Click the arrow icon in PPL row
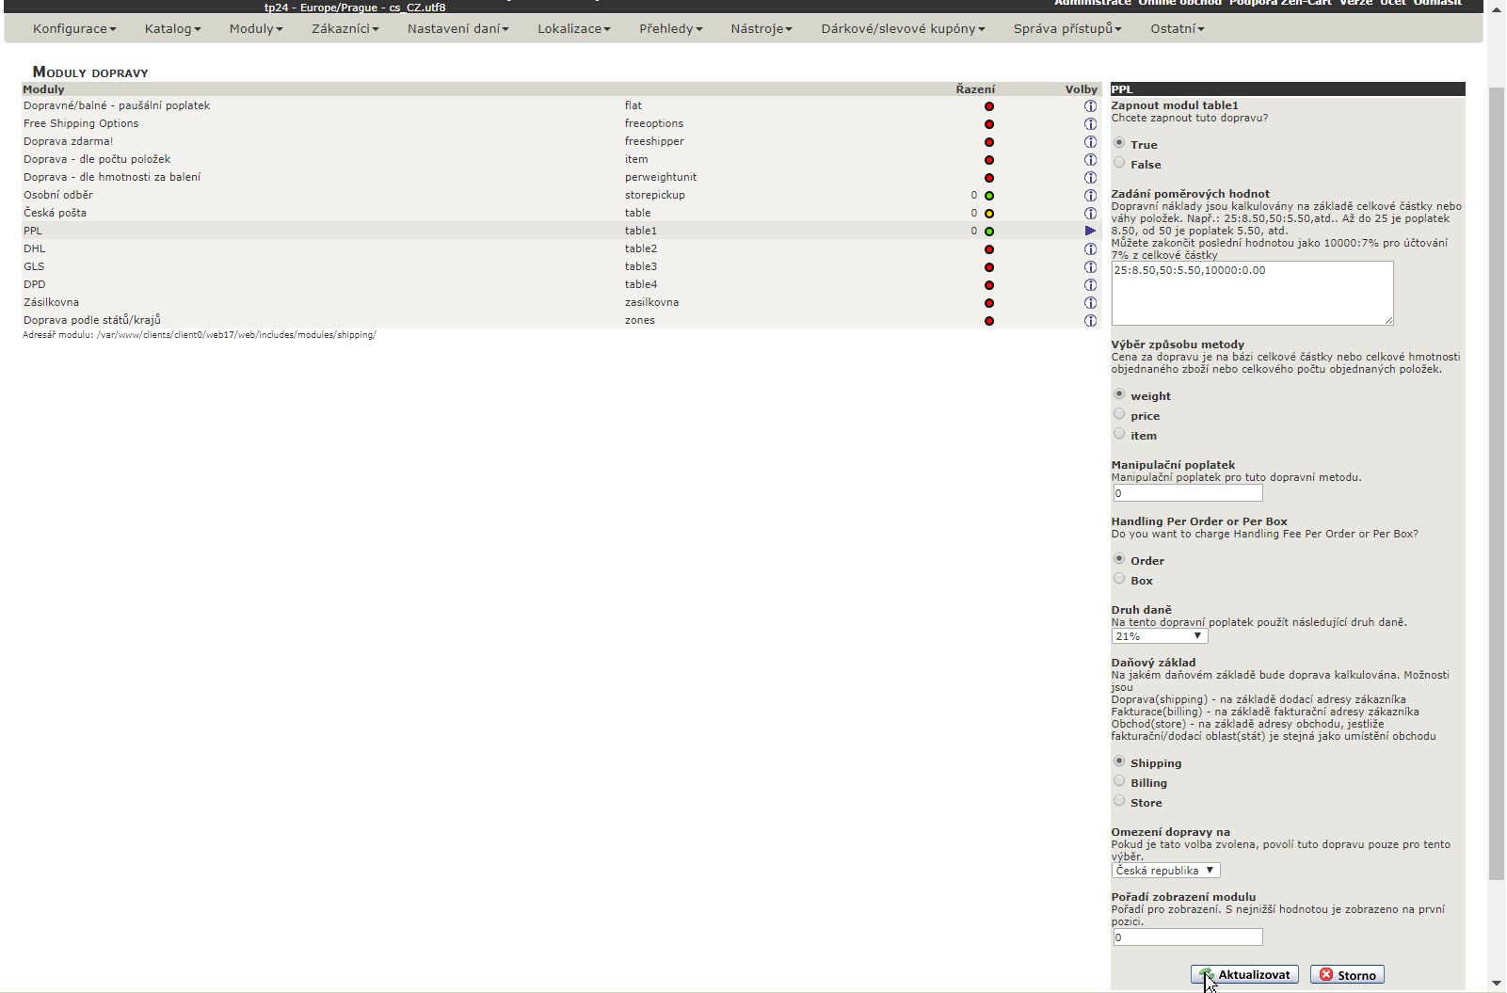 point(1090,231)
